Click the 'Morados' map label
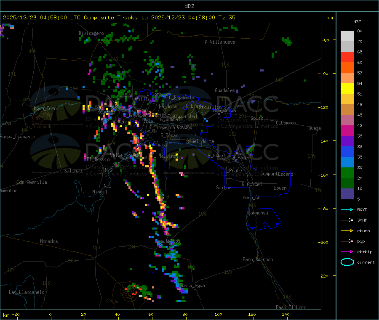Image resolution: width=379 pixels, height=320 pixels. 49,241
